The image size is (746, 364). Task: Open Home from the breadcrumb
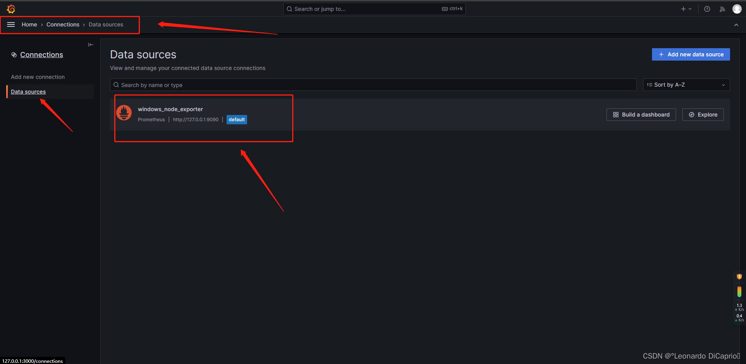29,24
